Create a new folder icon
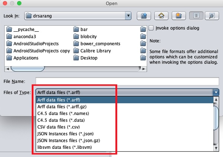The width and height of the screenshot is (223, 157). coord(179,16)
